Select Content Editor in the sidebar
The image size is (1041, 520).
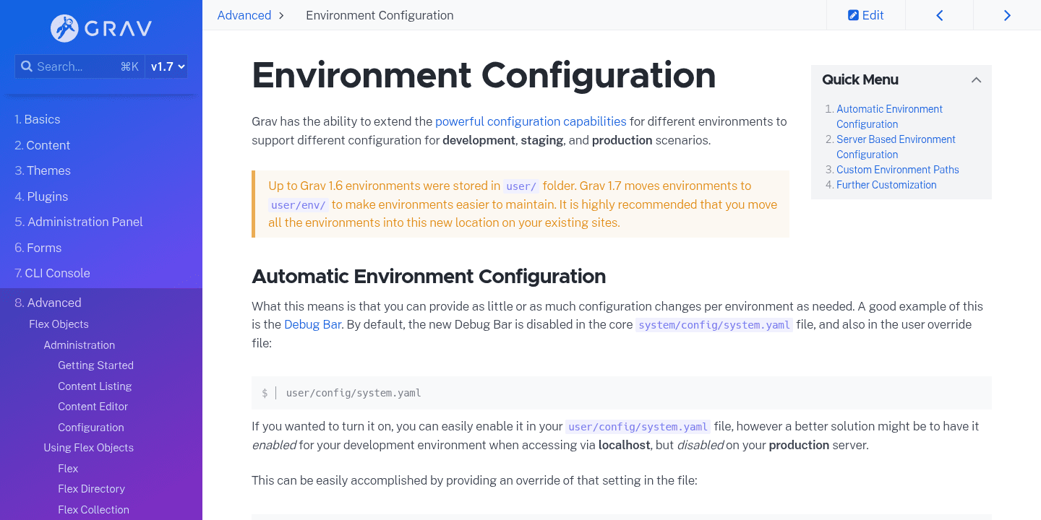click(93, 406)
